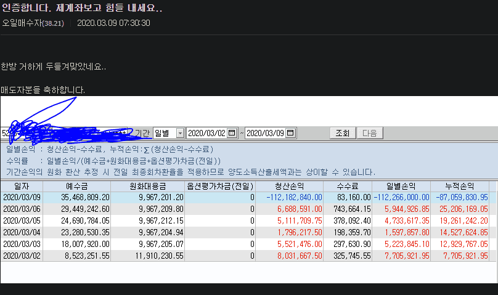Click the 일자 column header

point(21,186)
